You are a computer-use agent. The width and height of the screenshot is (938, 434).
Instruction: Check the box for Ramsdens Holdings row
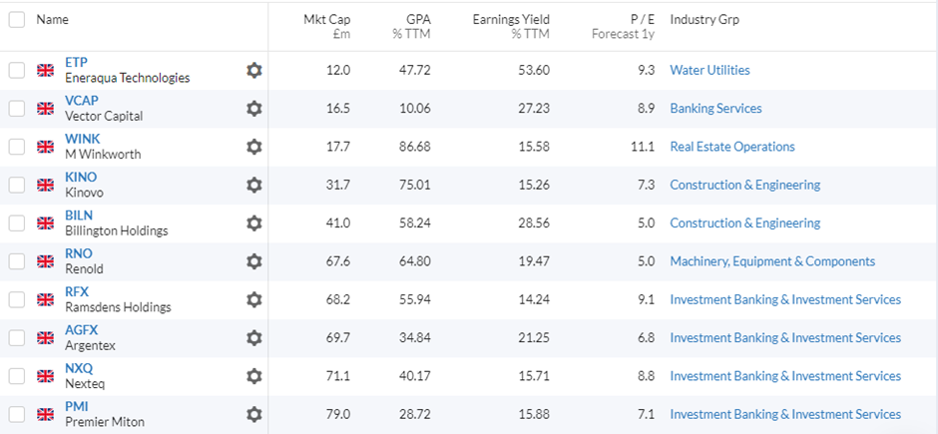point(17,299)
